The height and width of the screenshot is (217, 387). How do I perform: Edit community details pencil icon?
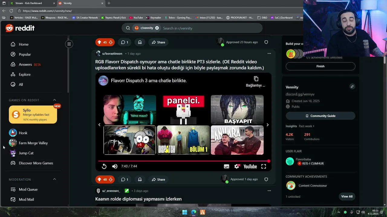coord(352,87)
